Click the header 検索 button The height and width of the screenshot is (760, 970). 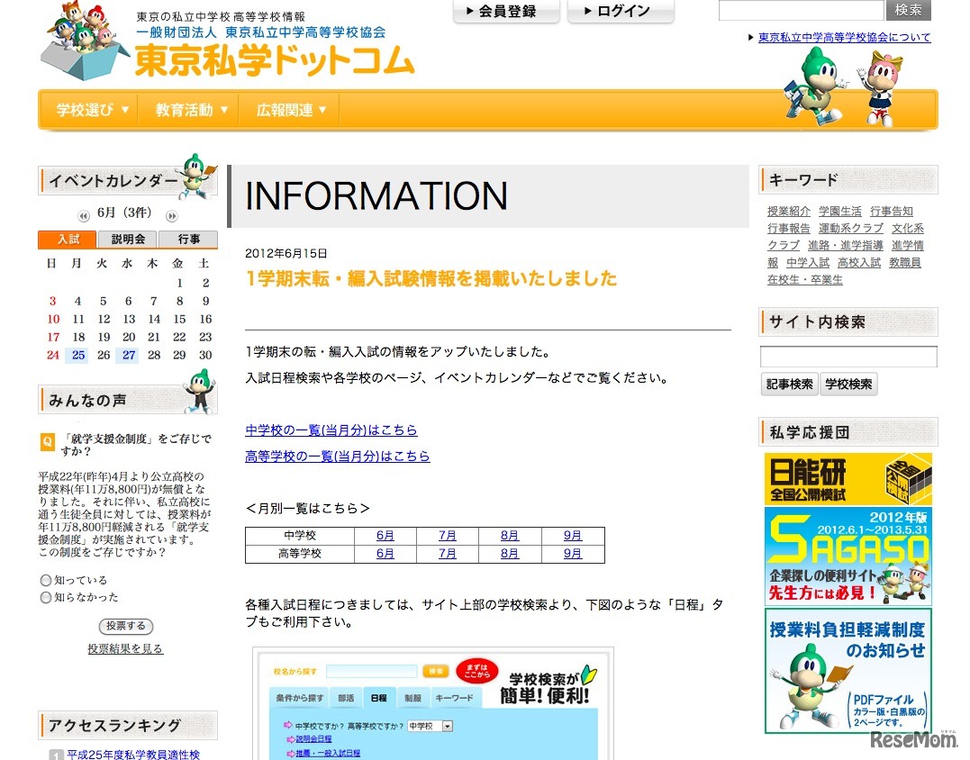click(908, 10)
